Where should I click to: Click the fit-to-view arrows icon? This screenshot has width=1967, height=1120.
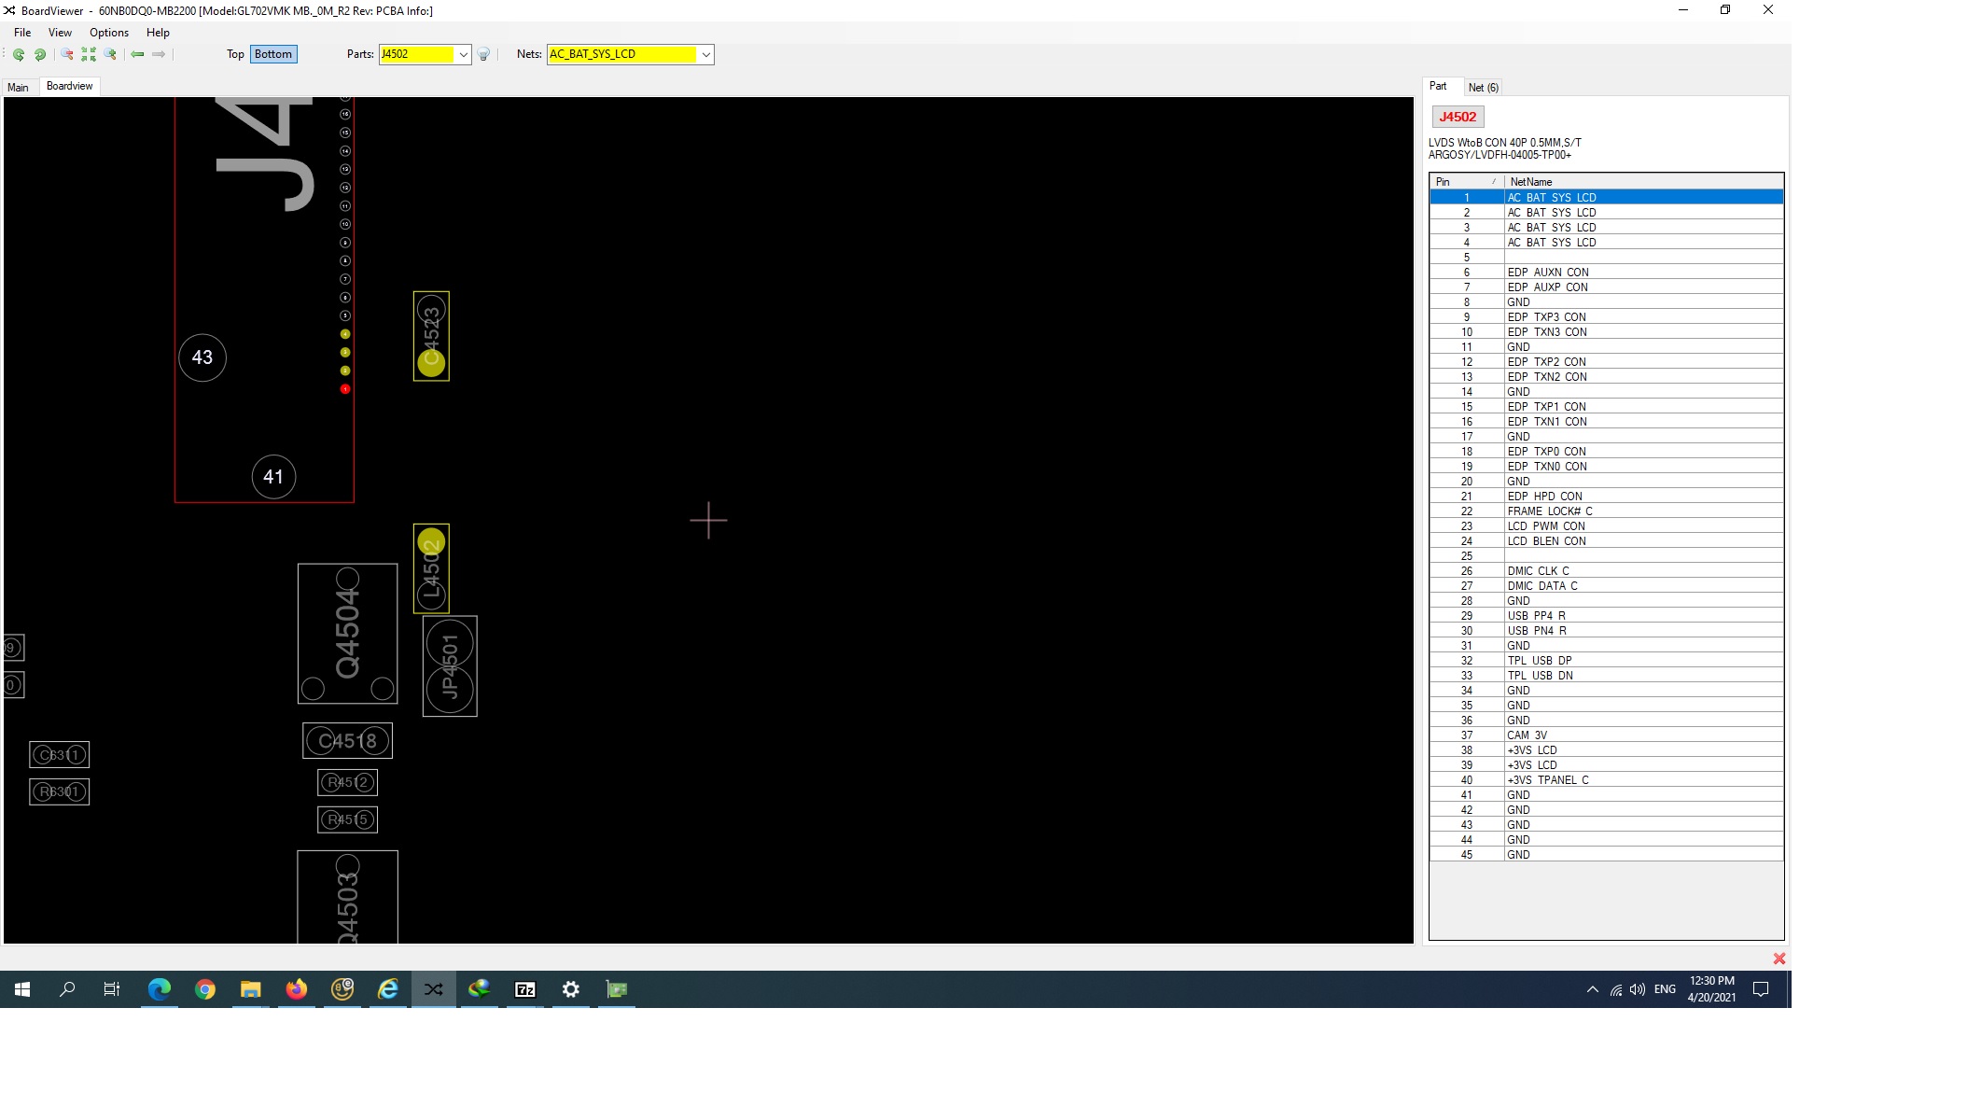click(x=89, y=55)
